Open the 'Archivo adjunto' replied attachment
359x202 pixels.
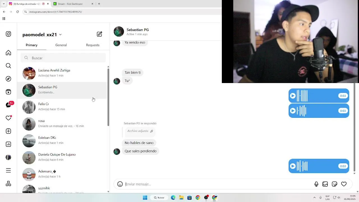(x=140, y=131)
